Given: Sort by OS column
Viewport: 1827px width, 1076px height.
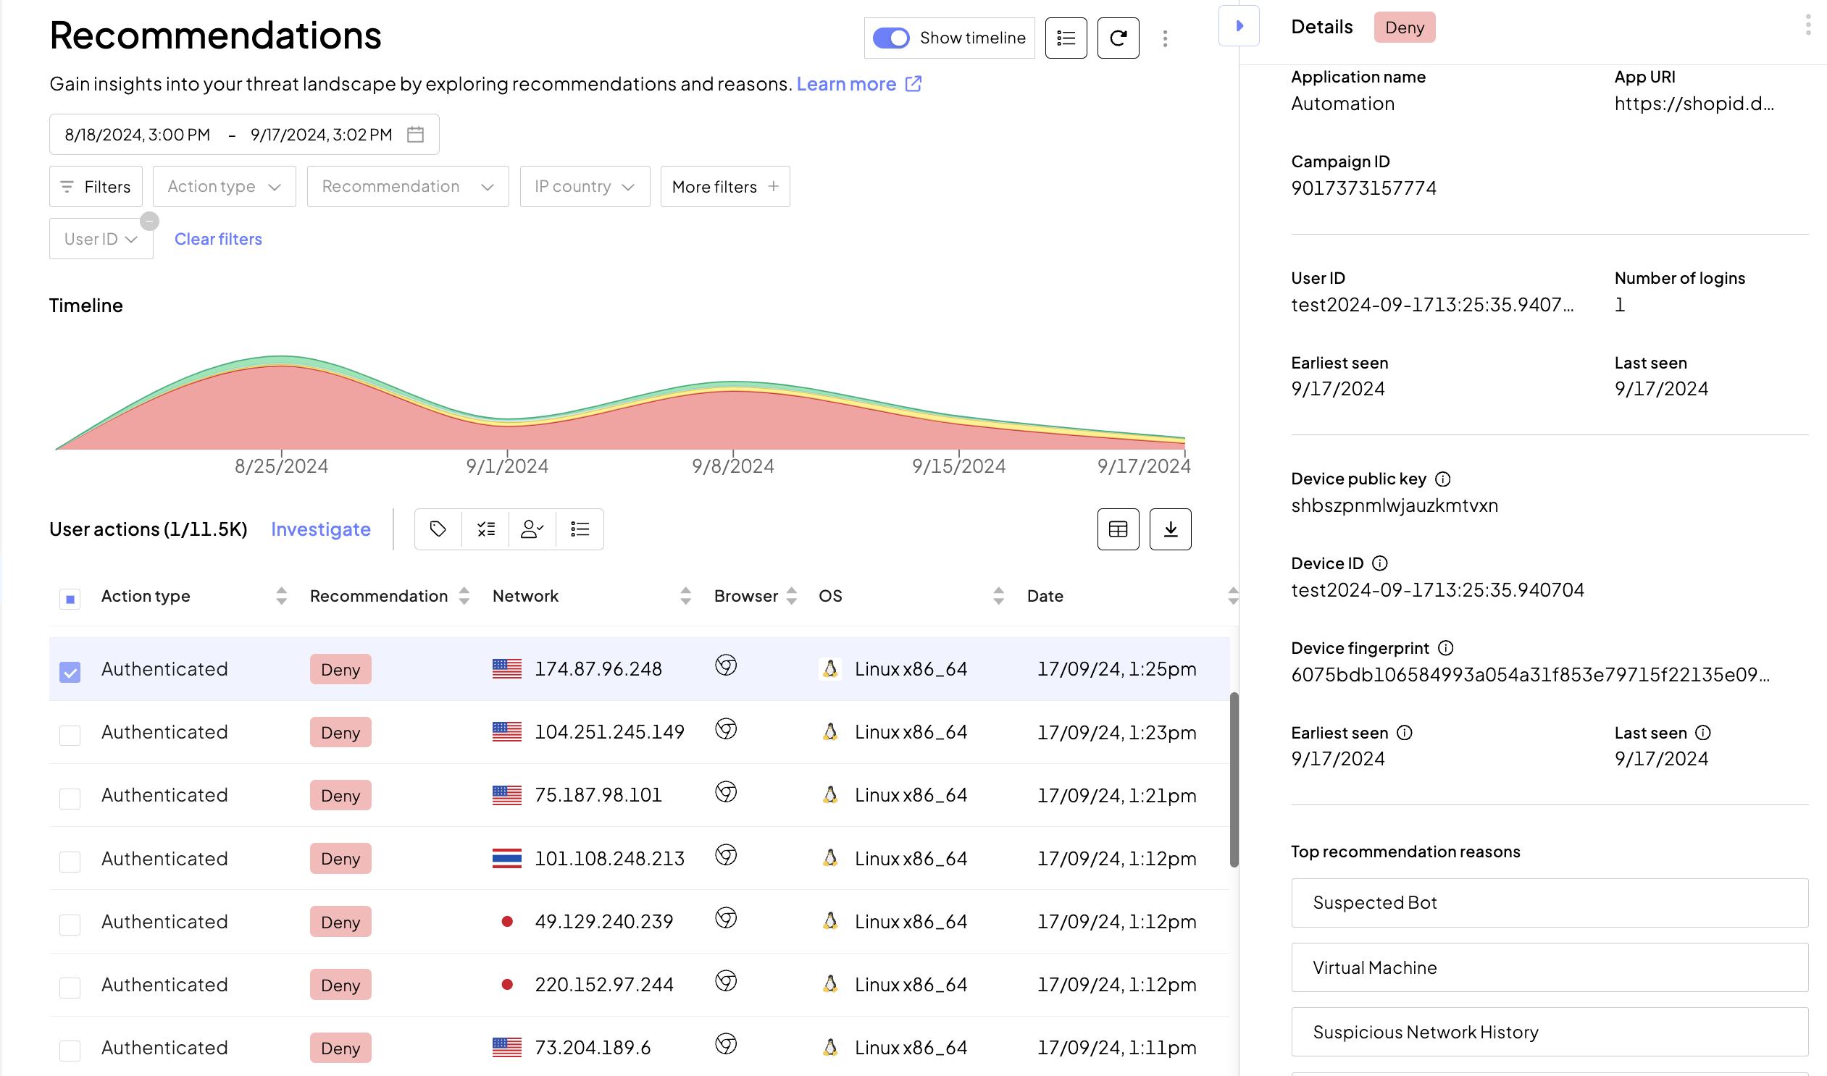Looking at the screenshot, I should coord(998,596).
